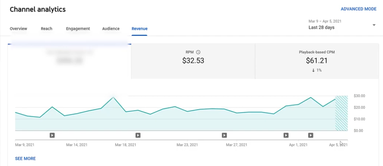Click the last video marker after Apr 1
Viewport: 383px width, 166px height.
pyautogui.click(x=311, y=135)
